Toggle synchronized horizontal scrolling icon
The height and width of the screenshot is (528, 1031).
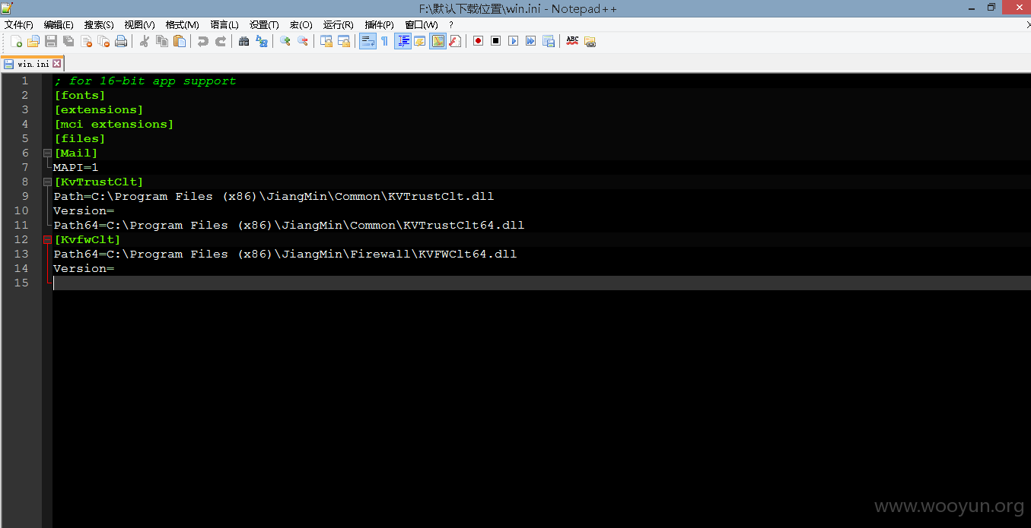click(x=343, y=41)
